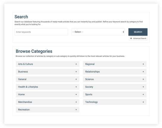Open the category Select dropdown
The image size is (162, 128).
[x=98, y=32]
